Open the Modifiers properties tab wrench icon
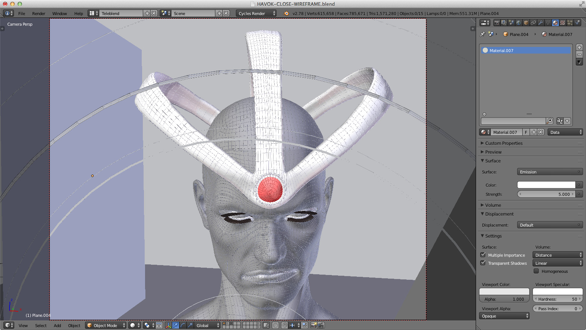Image resolution: width=586 pixels, height=330 pixels. [x=541, y=23]
